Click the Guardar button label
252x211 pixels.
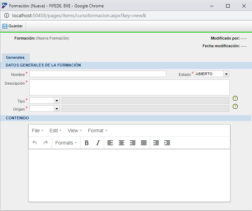tap(16, 26)
